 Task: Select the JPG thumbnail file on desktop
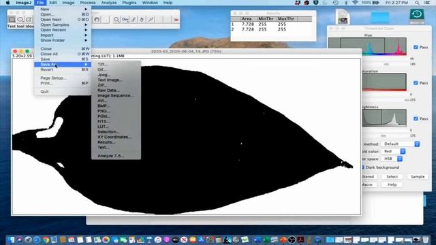click(x=343, y=16)
